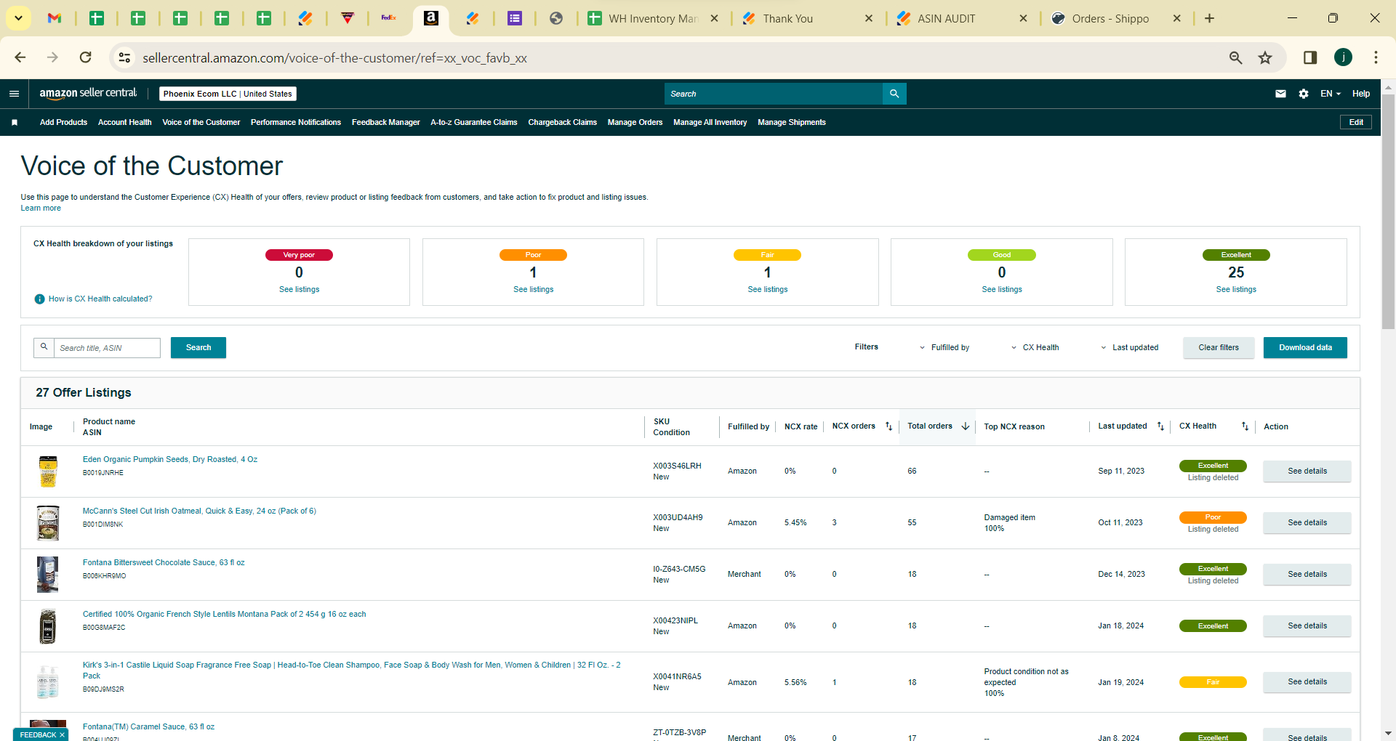The image size is (1396, 741).
Task: Click See details for Kirk's Castile Soap
Action: (1307, 681)
